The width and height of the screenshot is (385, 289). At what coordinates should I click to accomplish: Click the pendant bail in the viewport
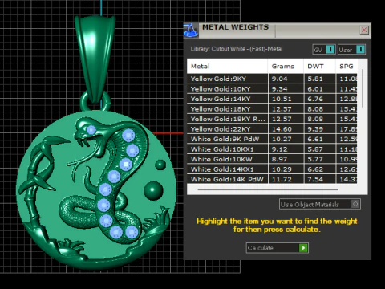click(95, 59)
